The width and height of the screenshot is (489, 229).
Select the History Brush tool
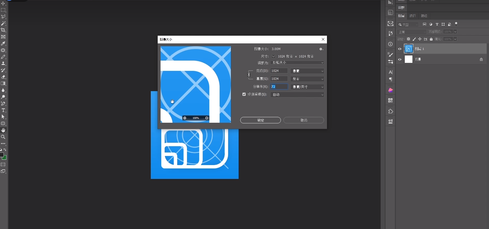coord(3,70)
